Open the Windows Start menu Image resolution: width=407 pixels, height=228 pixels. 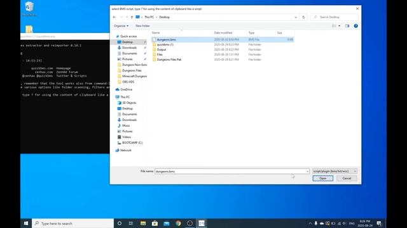(26, 224)
